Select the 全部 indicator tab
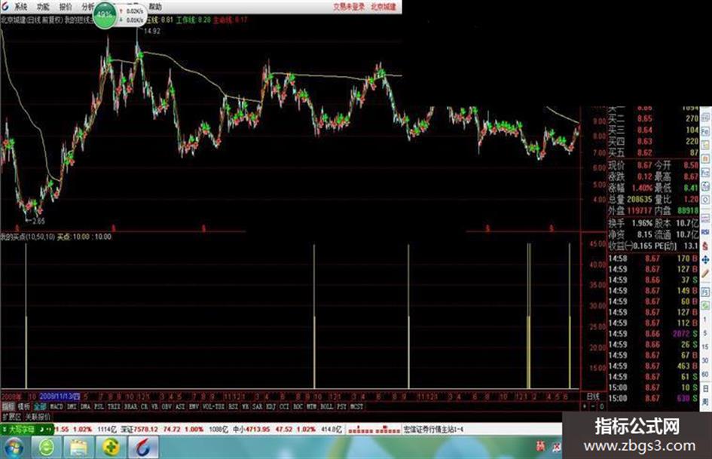Viewport: 712px width, 459px height. coord(40,406)
